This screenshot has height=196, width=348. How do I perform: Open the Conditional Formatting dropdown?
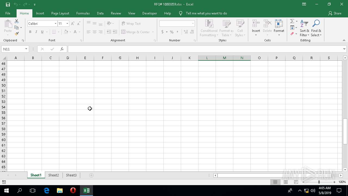(x=209, y=28)
